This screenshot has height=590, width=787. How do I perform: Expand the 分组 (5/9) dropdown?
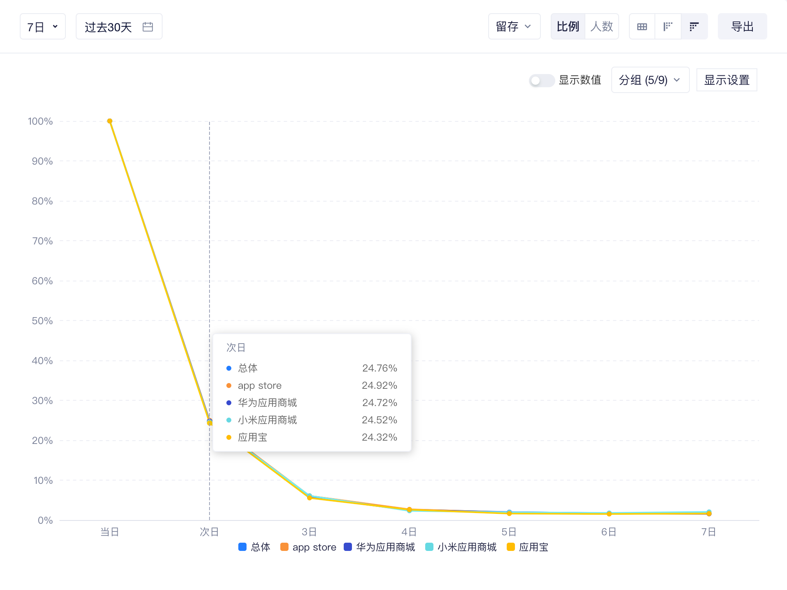[x=650, y=80]
